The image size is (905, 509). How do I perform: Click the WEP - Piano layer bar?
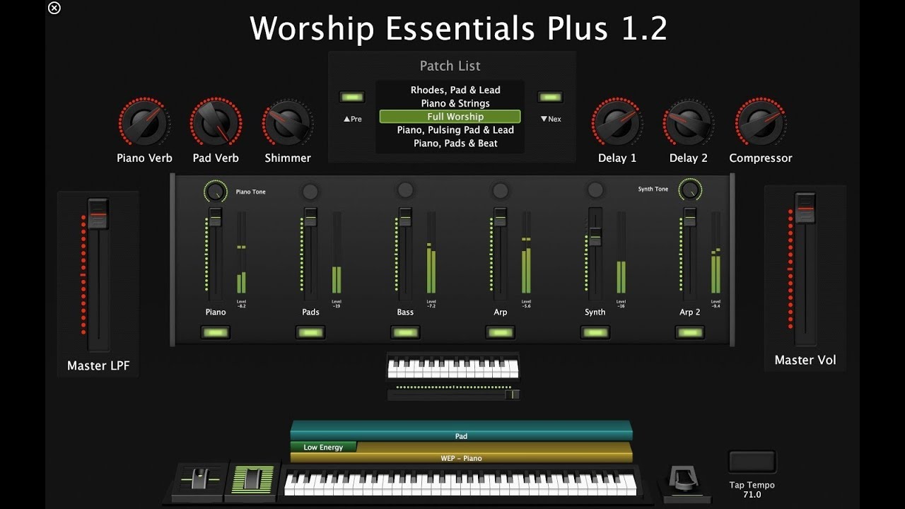[x=461, y=458]
